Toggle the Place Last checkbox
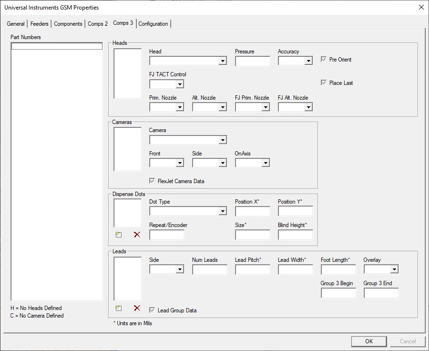 pos(323,83)
